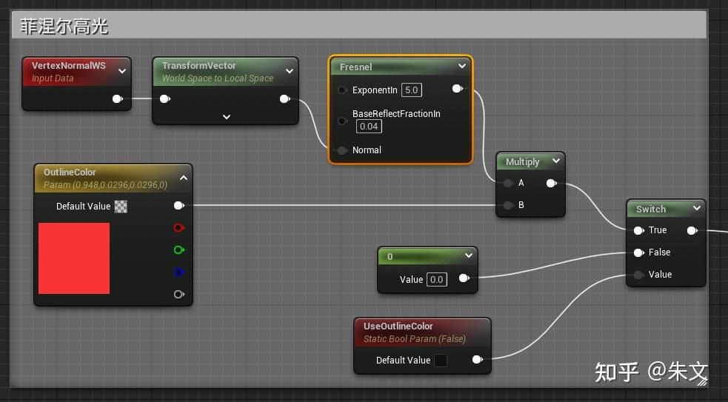Screen dimensions: 728x402
Task: Toggle the constant 0 node chevron
Action: point(469,255)
